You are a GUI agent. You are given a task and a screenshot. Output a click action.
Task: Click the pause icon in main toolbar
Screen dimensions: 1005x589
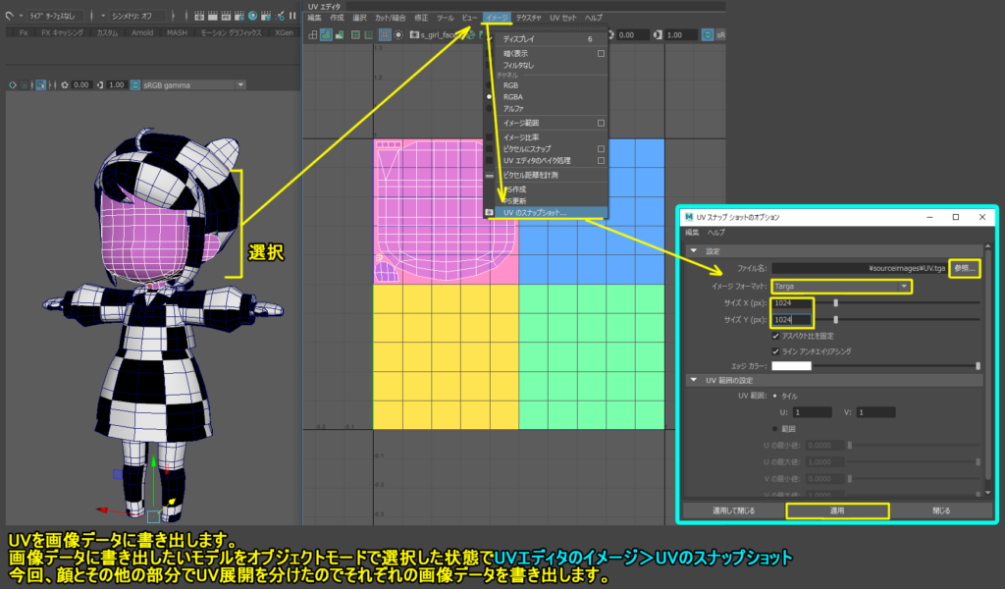pos(292,16)
